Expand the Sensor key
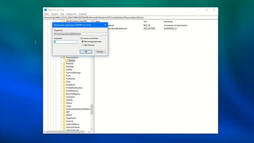 point(61,103)
